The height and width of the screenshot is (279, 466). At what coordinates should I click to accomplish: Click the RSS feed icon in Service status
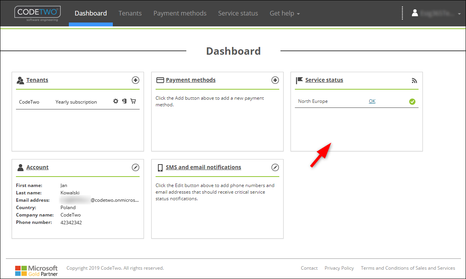coord(414,80)
